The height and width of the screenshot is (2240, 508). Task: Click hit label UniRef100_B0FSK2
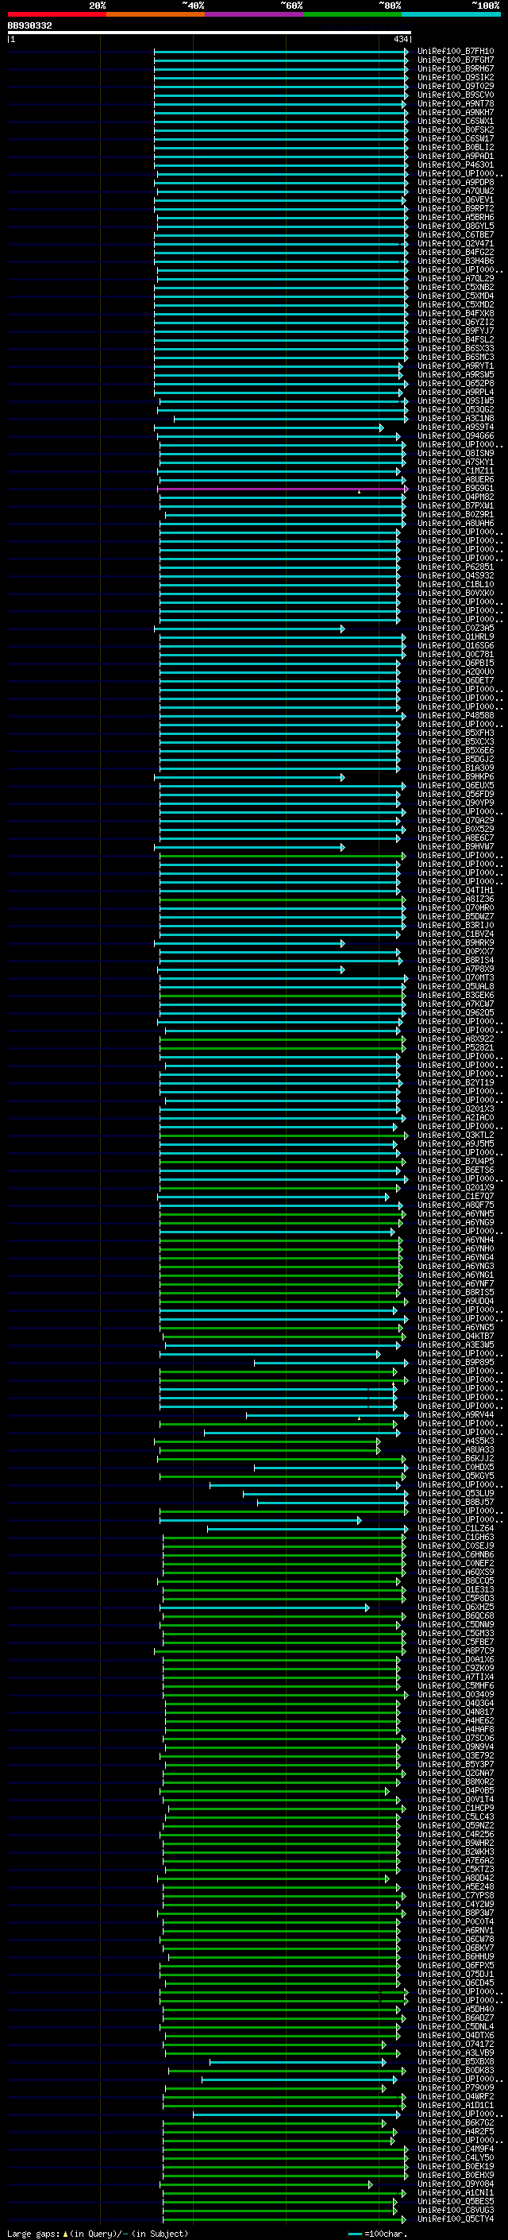[x=455, y=130]
